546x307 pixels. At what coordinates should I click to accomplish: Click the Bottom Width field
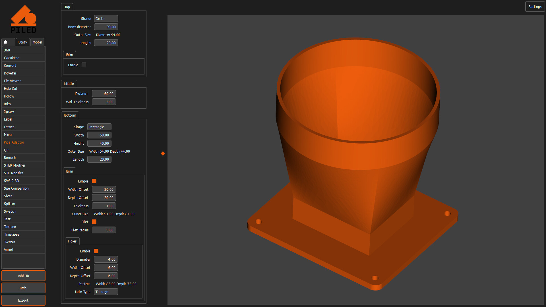tap(99, 135)
